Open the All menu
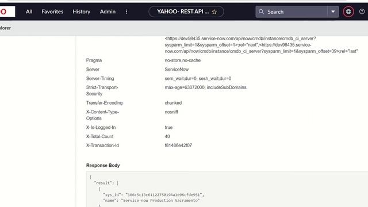368x207 pixels. coord(29,11)
